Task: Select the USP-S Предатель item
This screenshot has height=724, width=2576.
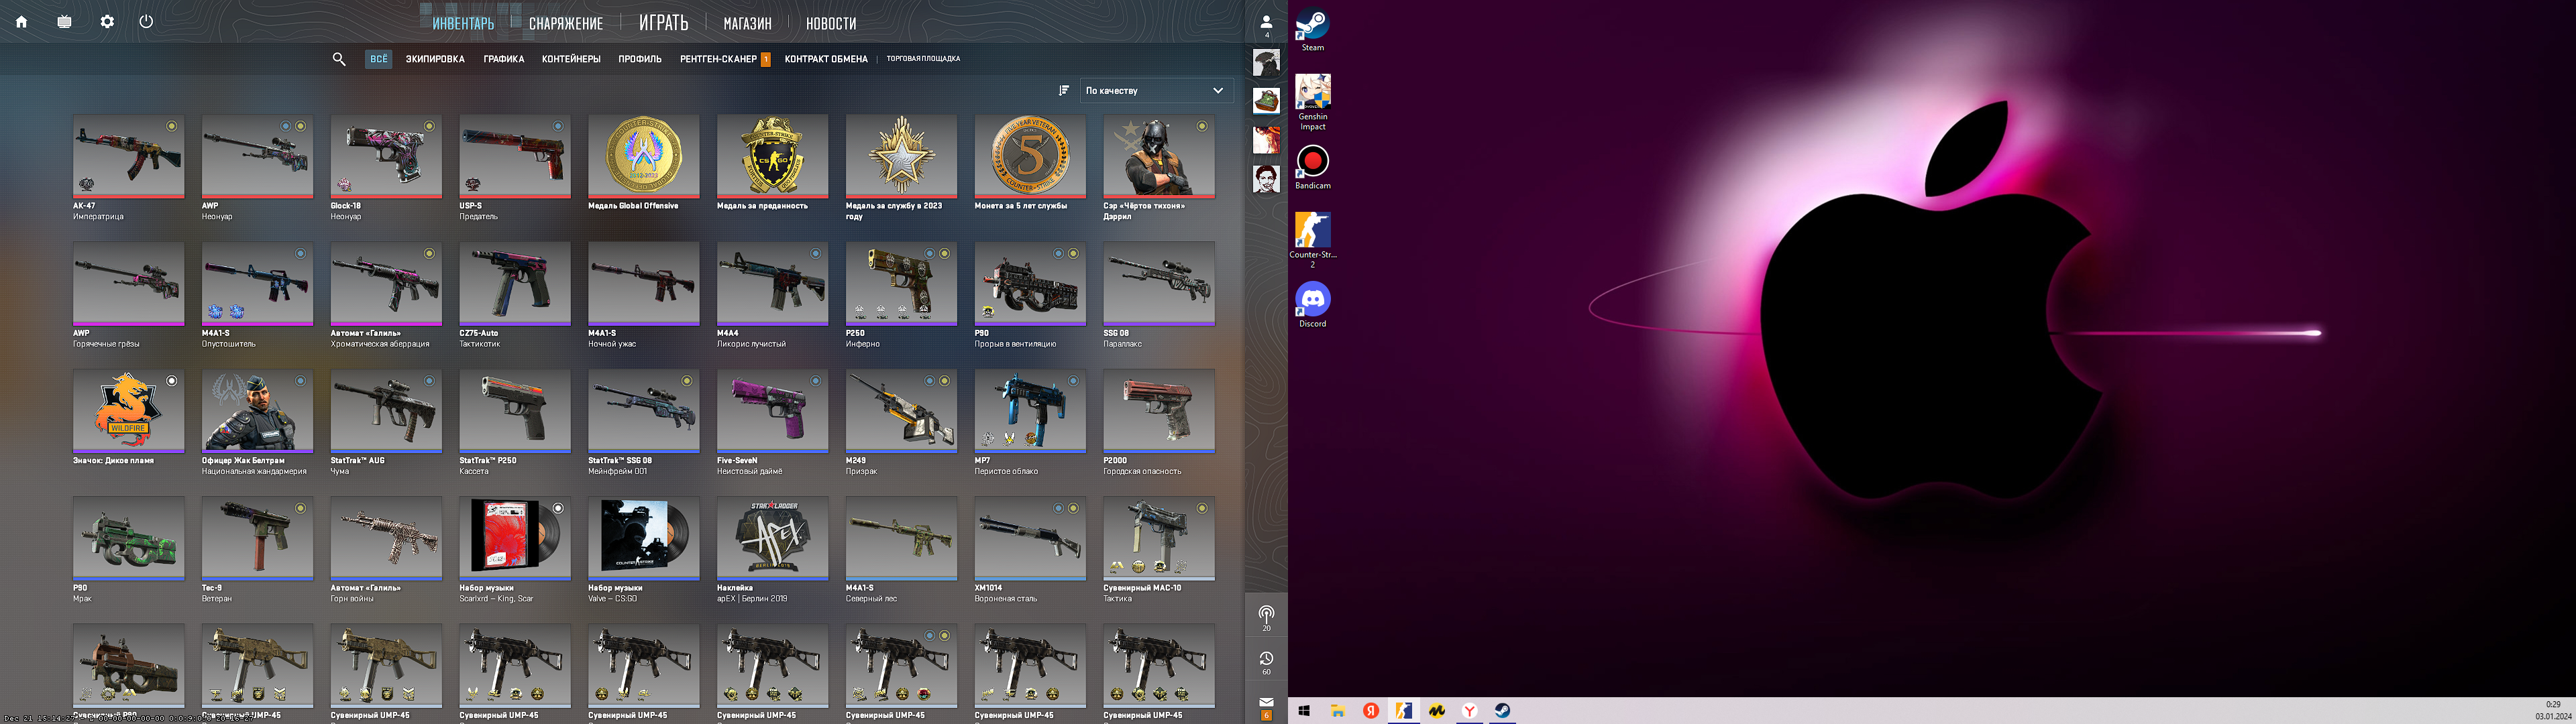Action: pyautogui.click(x=515, y=167)
